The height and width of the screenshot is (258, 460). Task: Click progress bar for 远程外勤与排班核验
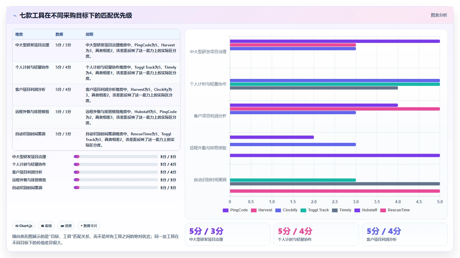point(116,180)
